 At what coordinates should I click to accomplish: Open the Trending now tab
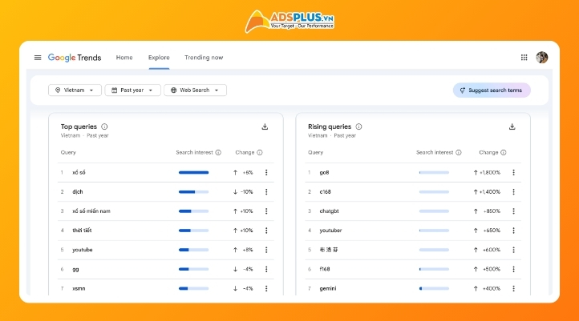204,58
